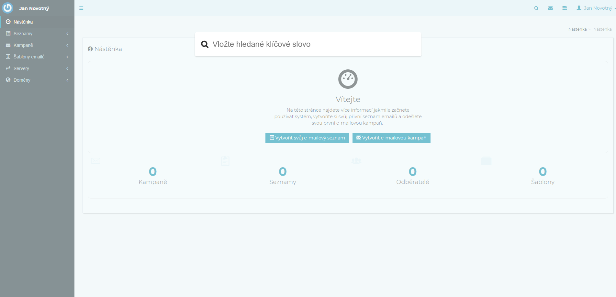The image size is (616, 297).
Task: Expand the Domény menu chevron
Action: pyautogui.click(x=67, y=80)
